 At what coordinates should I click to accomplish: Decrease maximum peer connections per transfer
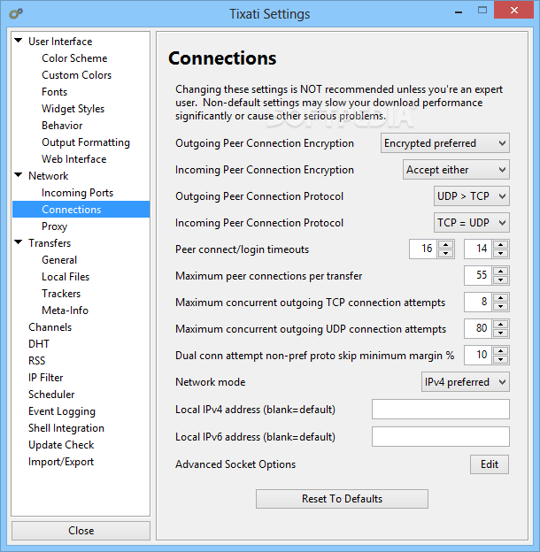click(x=500, y=280)
